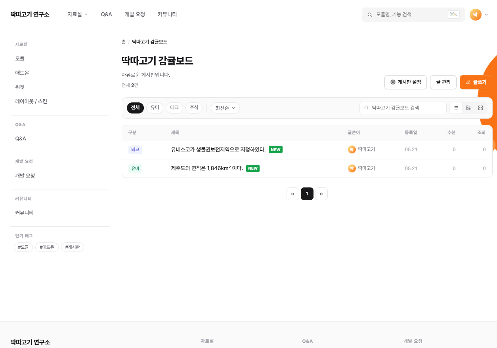Image resolution: width=497 pixels, height=348 pixels.
Task: Open sidebar Q&A link
Action: click(x=21, y=138)
